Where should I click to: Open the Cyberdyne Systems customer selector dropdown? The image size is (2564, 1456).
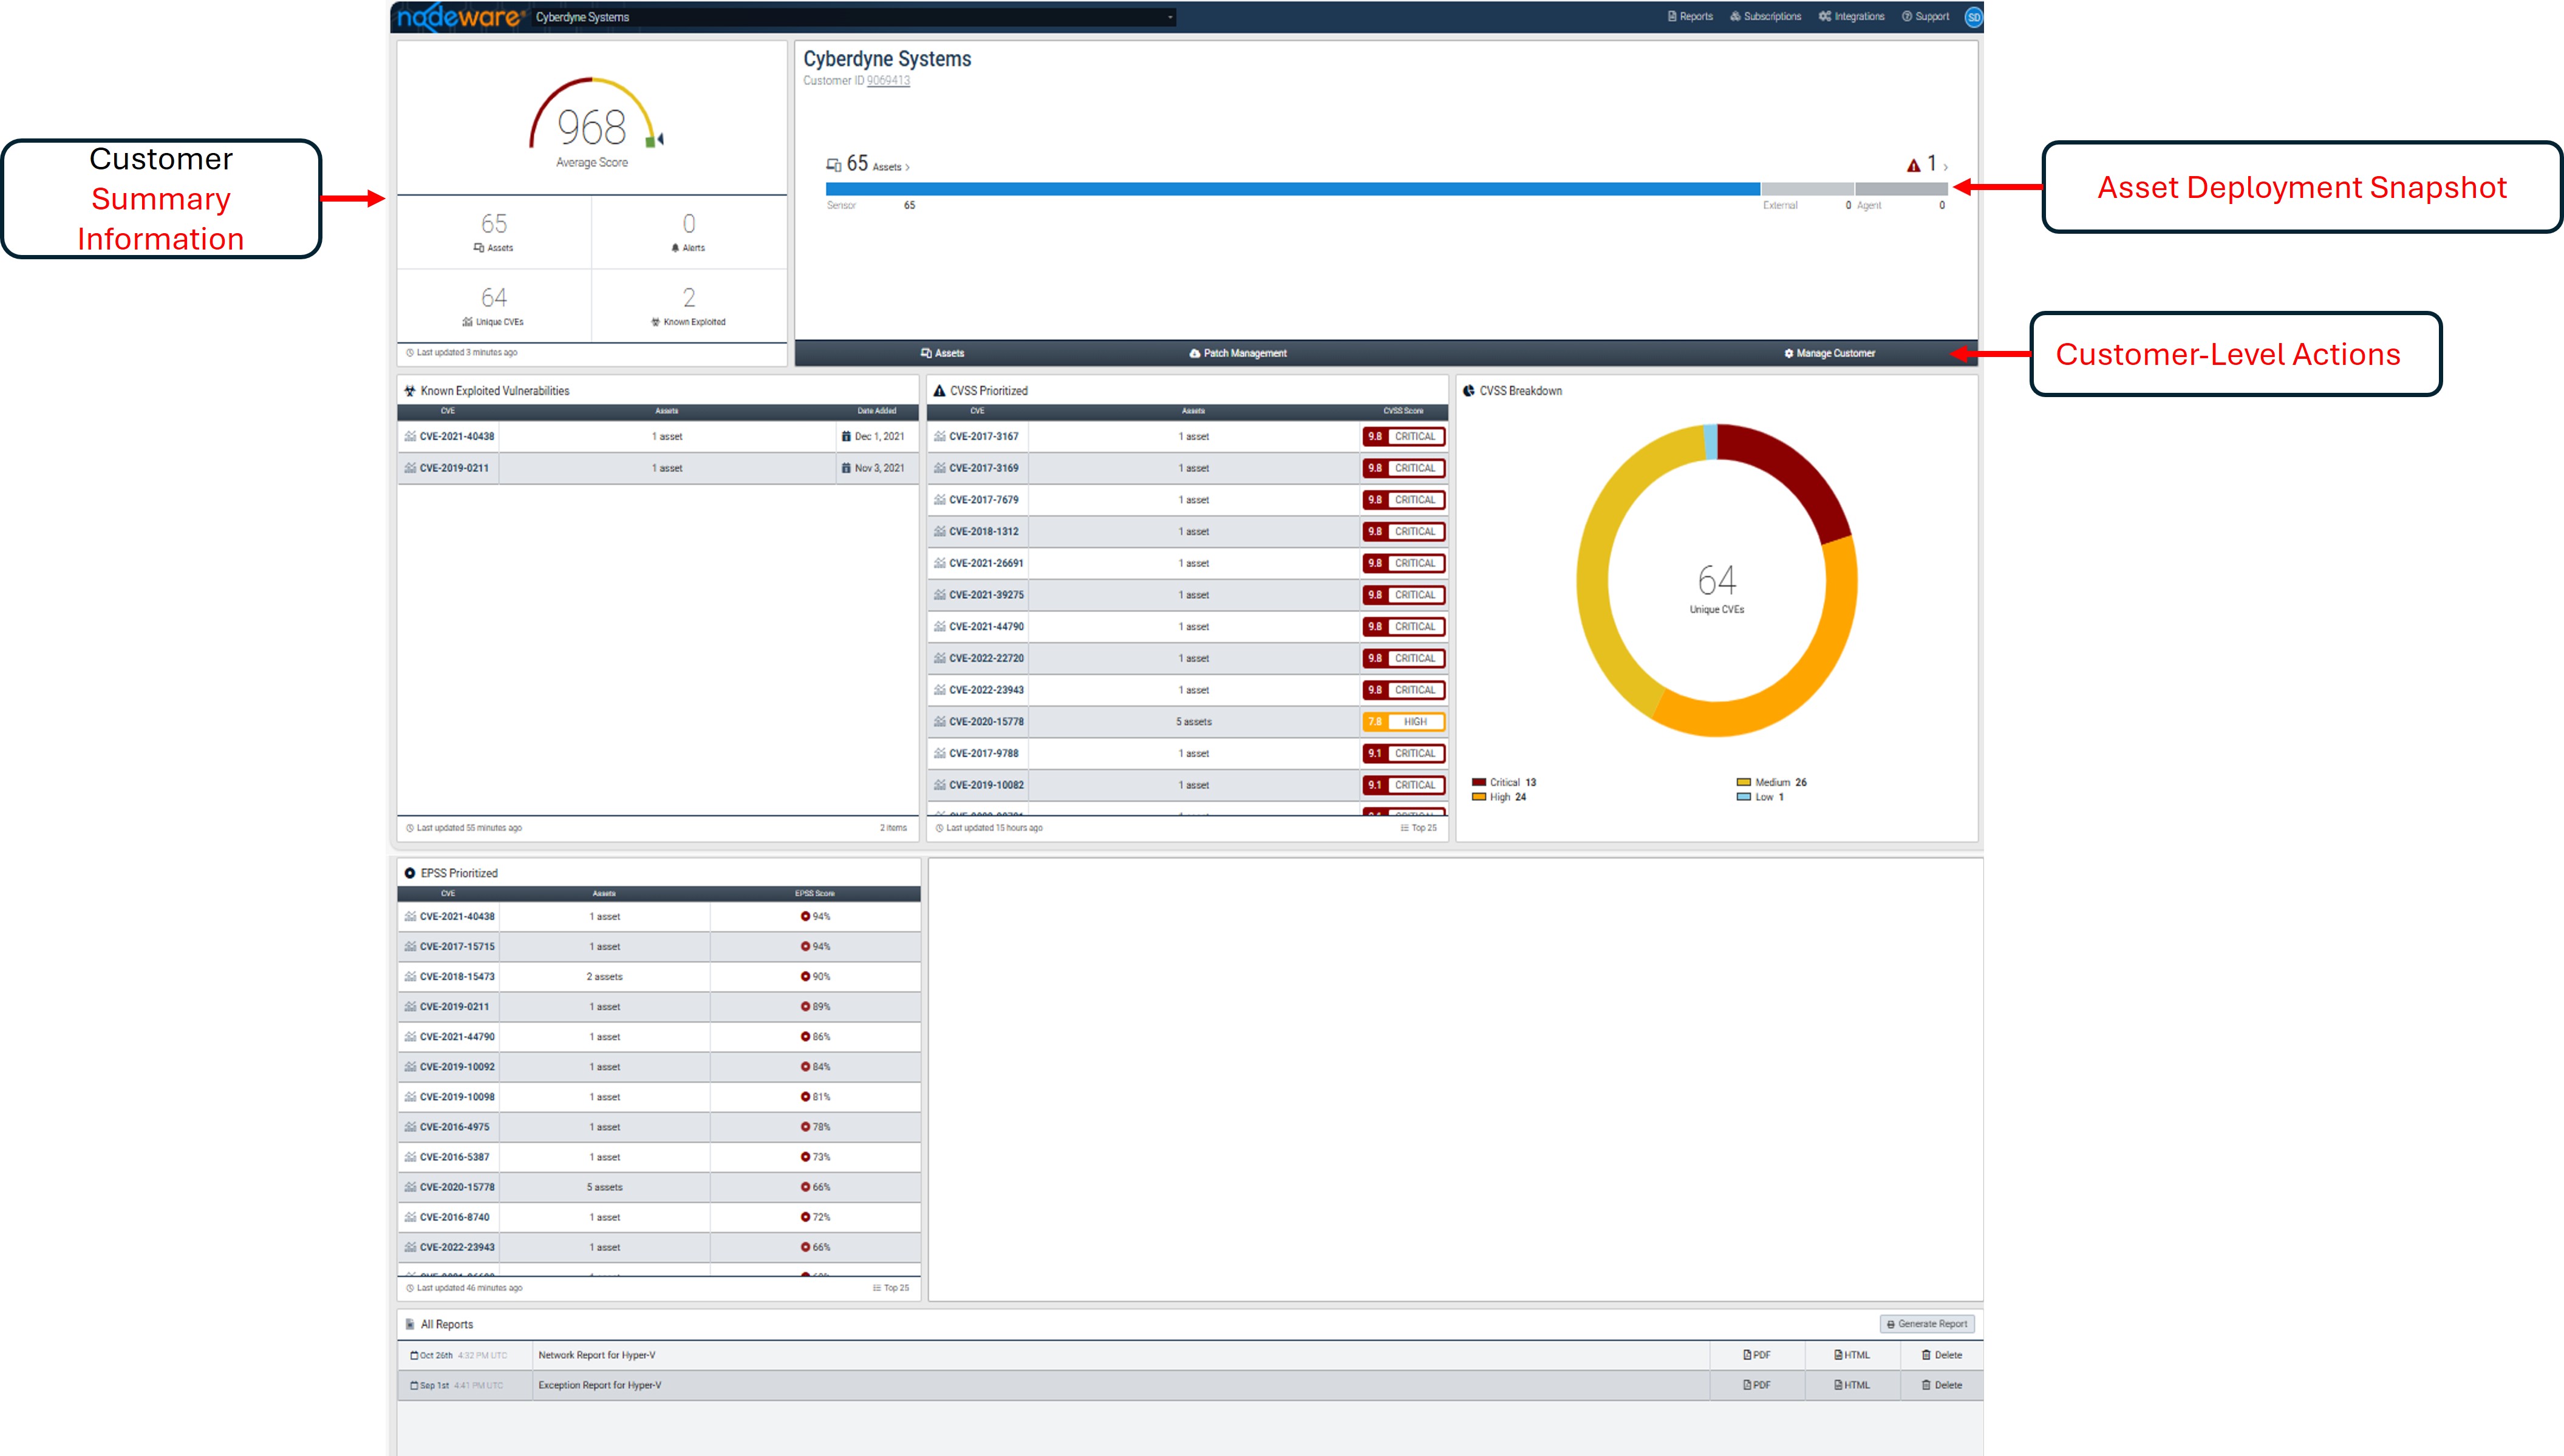(x=854, y=17)
